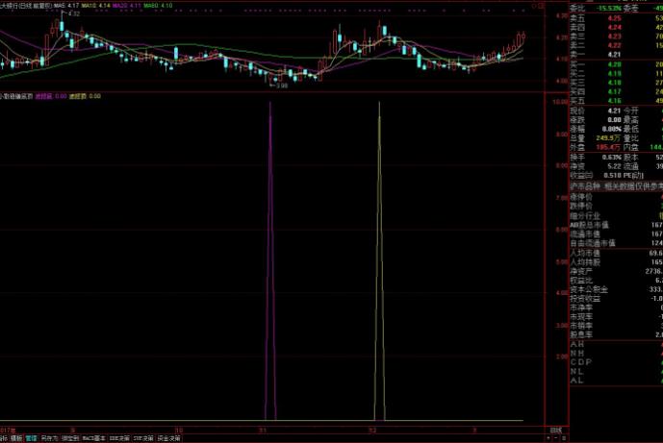Viewport: 663px width, 443px height.
Task: Click the 换手 value 0.63%
Action: pyautogui.click(x=612, y=158)
